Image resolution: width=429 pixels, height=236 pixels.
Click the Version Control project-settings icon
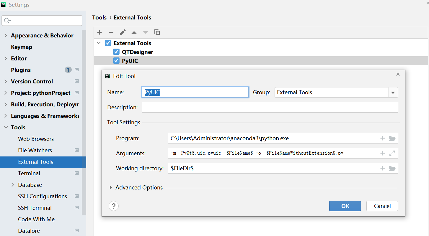77,81
